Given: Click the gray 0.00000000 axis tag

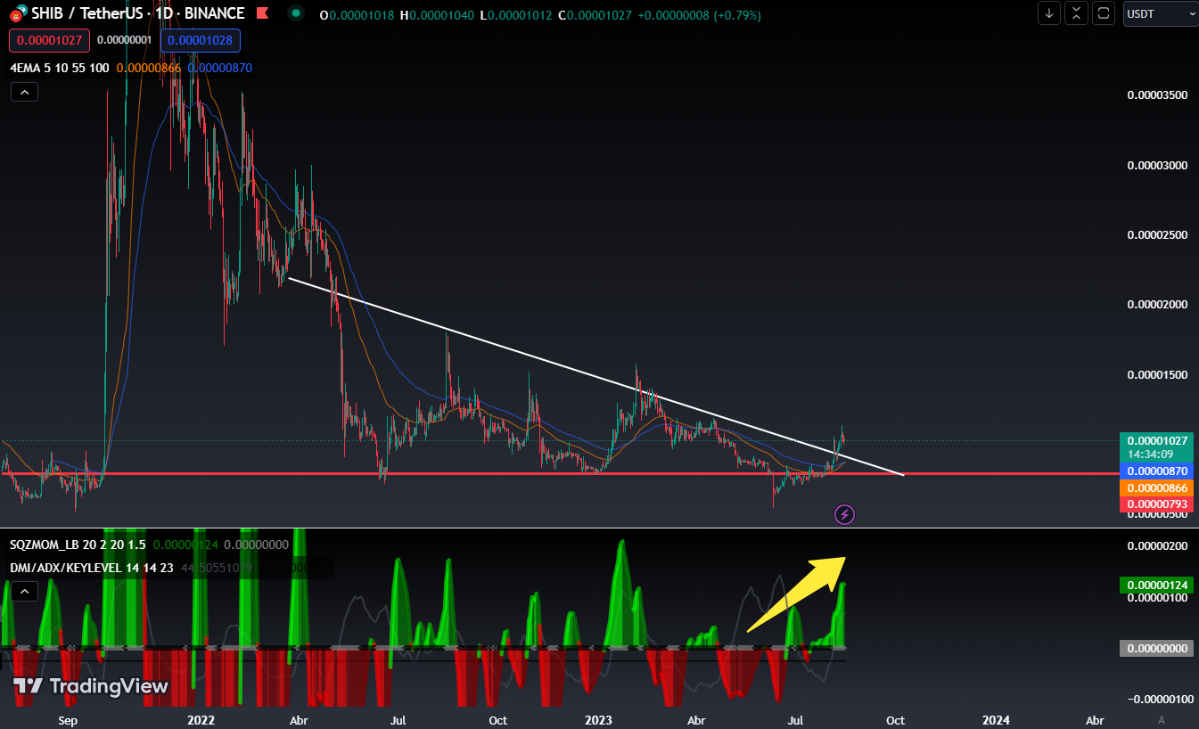Looking at the screenshot, I should (1158, 649).
